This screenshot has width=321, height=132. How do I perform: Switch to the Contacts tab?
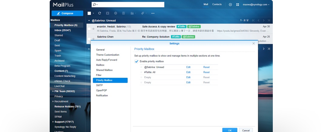point(217,4)
